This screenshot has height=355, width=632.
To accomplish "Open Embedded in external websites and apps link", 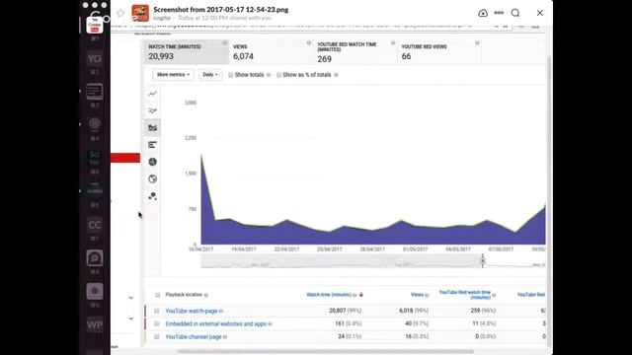I will coord(216,323).
